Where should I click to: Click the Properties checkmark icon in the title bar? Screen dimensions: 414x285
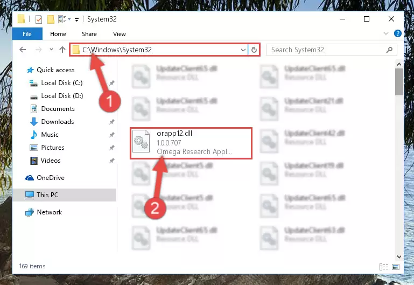[x=39, y=19]
